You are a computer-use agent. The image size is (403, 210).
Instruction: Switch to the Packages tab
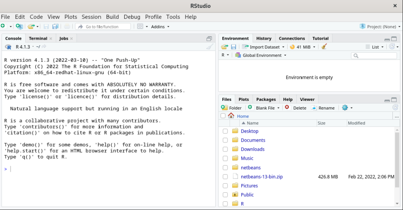(x=266, y=99)
